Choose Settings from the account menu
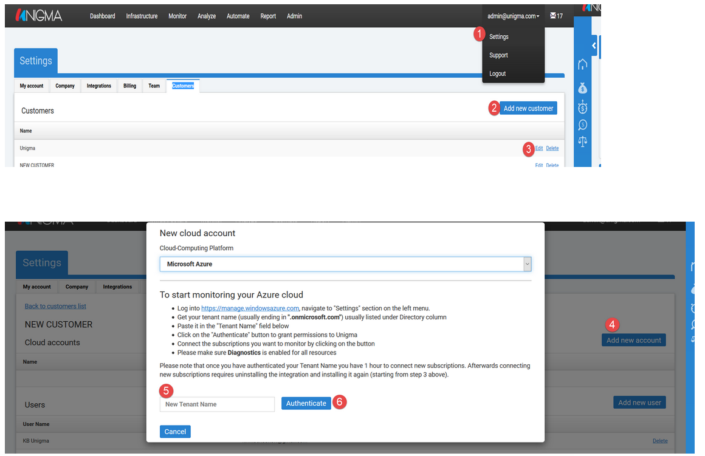 499,37
